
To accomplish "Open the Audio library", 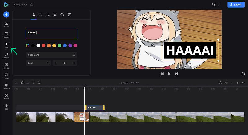I will tap(6, 56).
